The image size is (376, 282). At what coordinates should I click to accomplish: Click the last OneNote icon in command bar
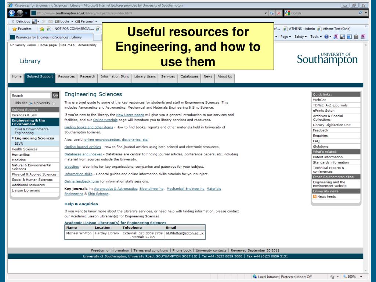click(x=363, y=37)
